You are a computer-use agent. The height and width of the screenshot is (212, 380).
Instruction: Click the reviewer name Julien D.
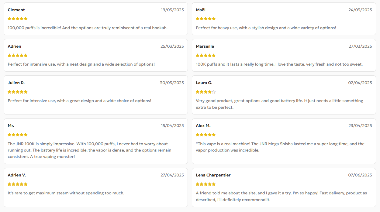16,83
